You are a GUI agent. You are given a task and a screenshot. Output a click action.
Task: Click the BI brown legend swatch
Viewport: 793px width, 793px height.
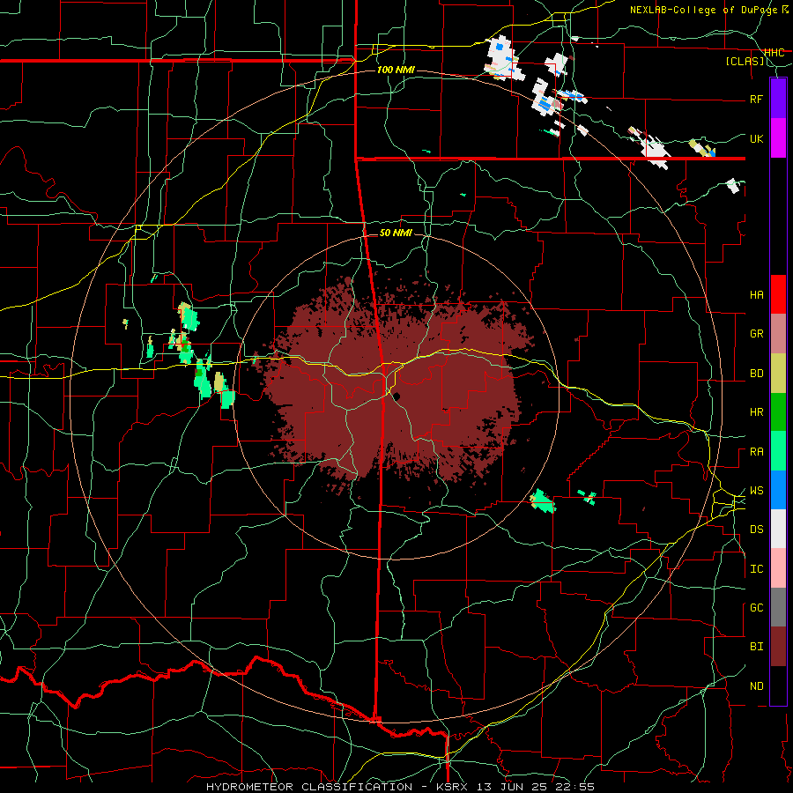pos(778,647)
